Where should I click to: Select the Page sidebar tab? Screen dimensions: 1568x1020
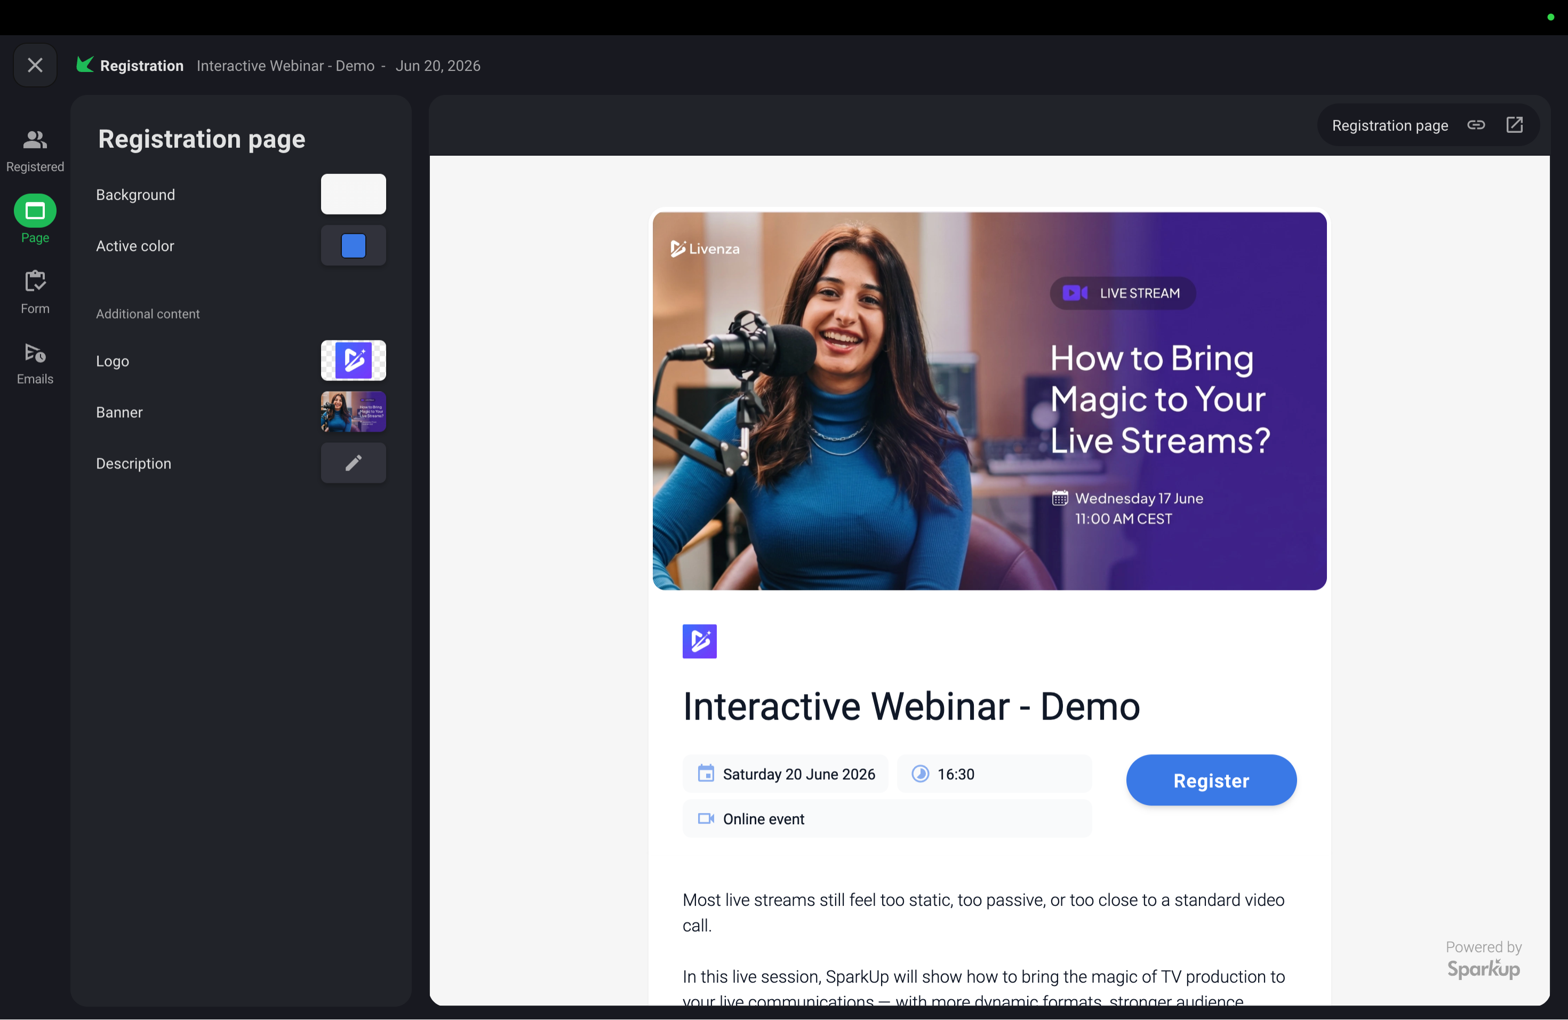(x=35, y=219)
